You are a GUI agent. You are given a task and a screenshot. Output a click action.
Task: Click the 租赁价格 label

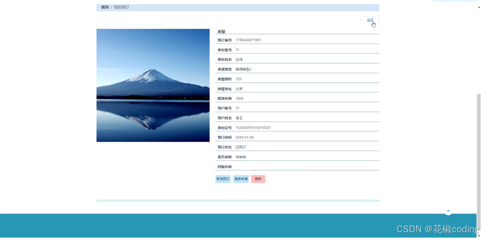225,99
